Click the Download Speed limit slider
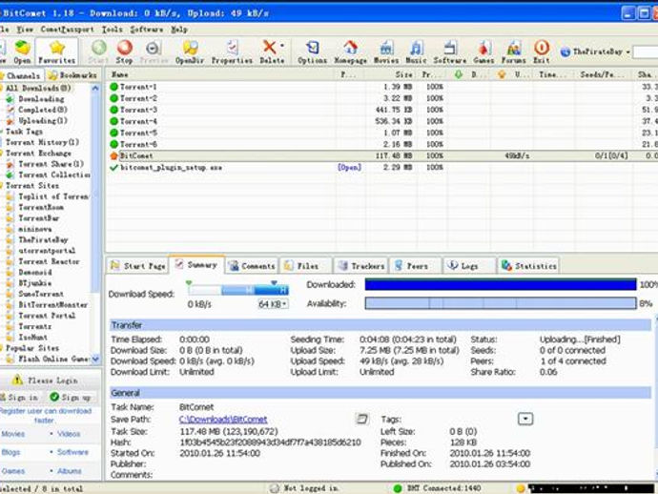Image resolution: width=658 pixels, height=494 pixels. [238, 289]
